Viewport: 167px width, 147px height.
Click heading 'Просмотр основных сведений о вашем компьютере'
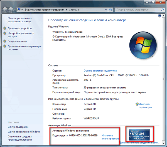(x=87, y=20)
